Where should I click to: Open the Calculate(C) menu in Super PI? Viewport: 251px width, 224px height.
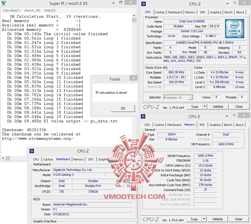pyautogui.click(x=11, y=10)
